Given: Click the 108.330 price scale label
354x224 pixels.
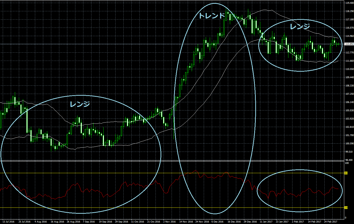Looking at the screenshot, I should 349,86.
